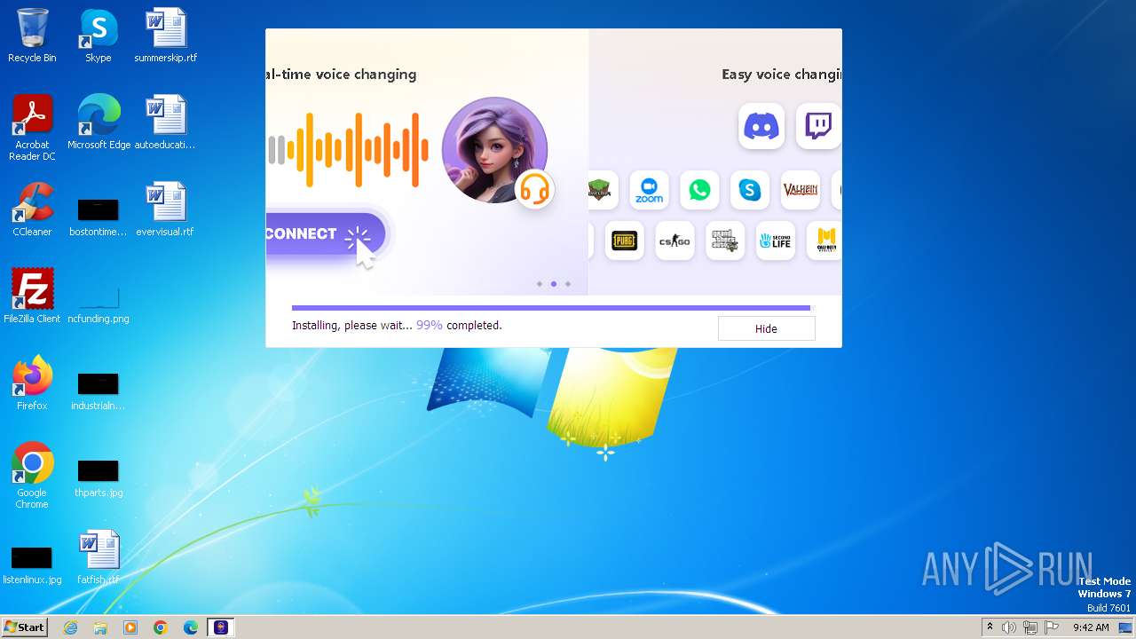Viewport: 1136px width, 639px height.
Task: Open the volume speaker tray icon
Action: tap(1009, 627)
